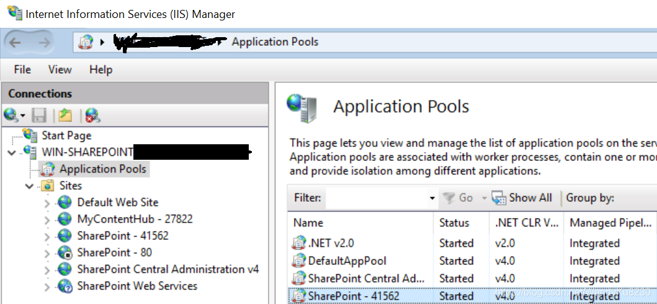The height and width of the screenshot is (304, 657).
Task: Click the Filter text field
Action: pos(377,198)
